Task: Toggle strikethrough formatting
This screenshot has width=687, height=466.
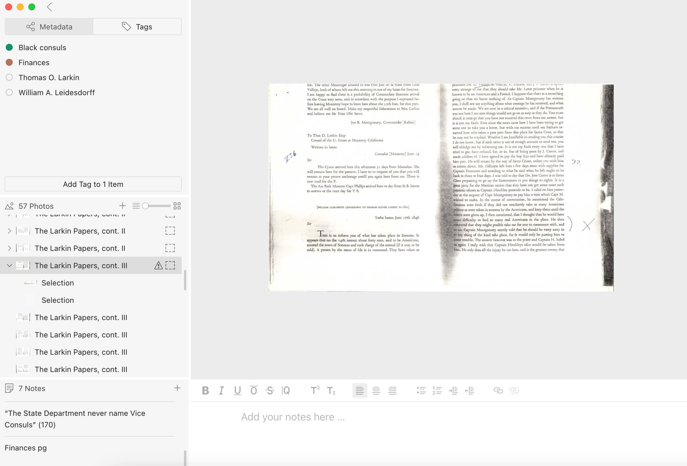Action: 270,391
